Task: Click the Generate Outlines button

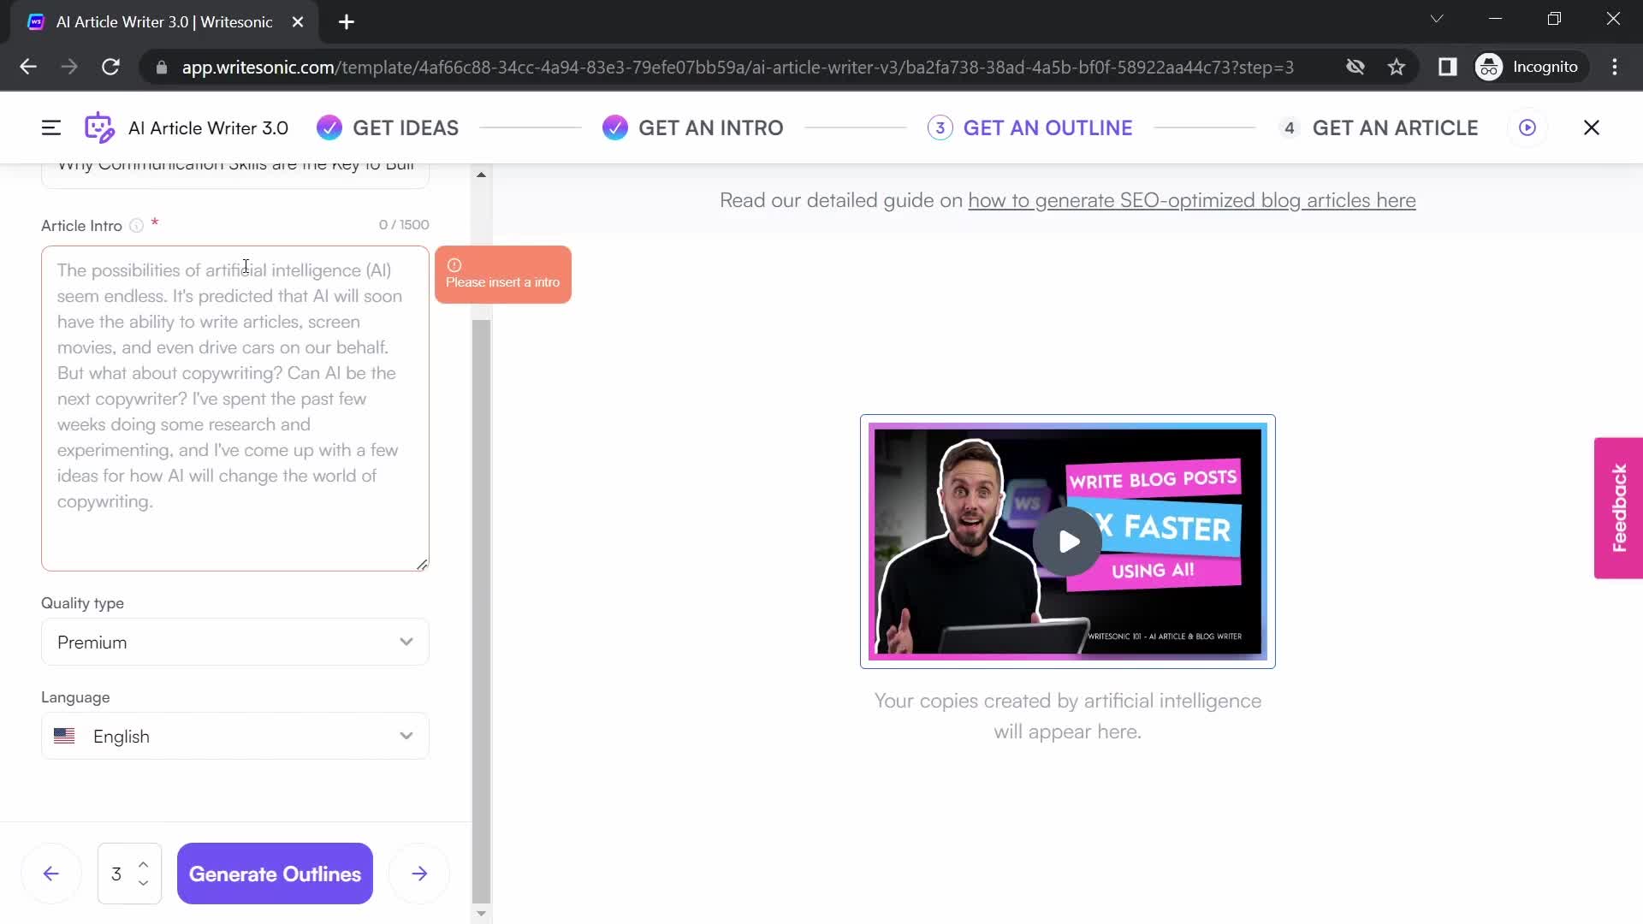Action: tap(276, 874)
